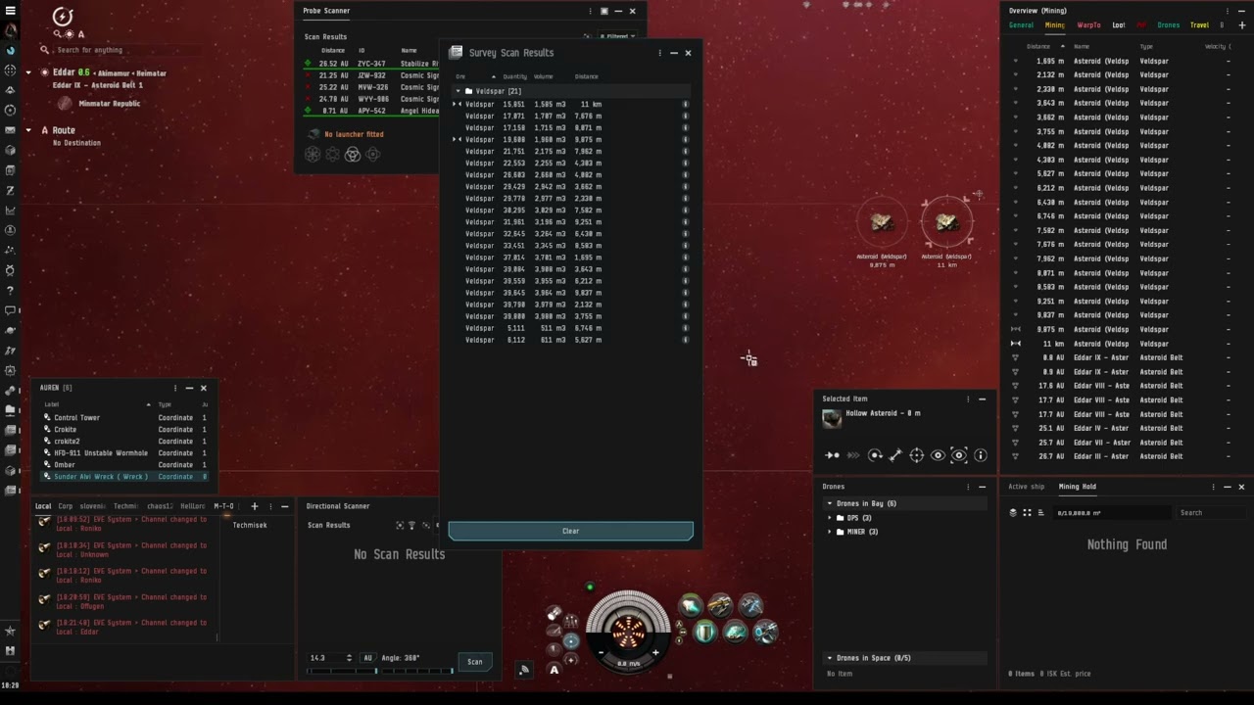This screenshot has height=705, width=1254.
Task: Click the Lock Target crosshair icon
Action: pyautogui.click(x=917, y=454)
